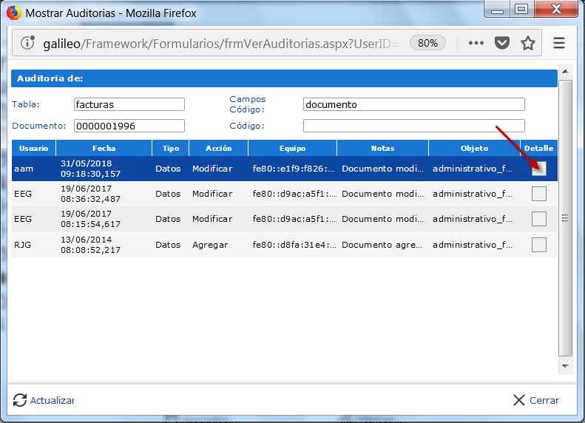Click the Cerrar link text
The height and width of the screenshot is (423, 585).
[544, 400]
